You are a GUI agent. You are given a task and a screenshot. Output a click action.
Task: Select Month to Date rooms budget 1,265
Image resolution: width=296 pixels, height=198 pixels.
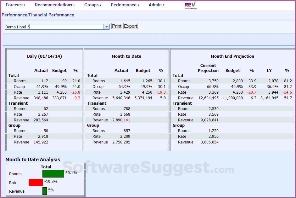click(147, 81)
